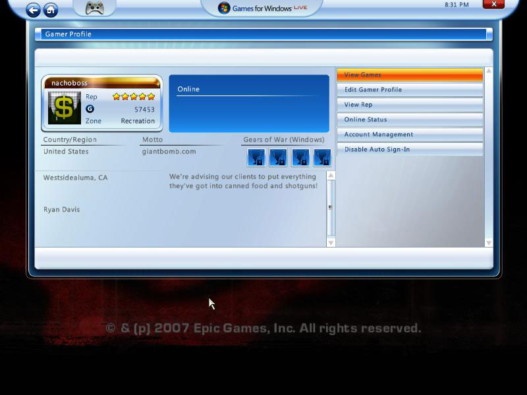The image size is (527, 395).
Task: Select the third locked achievement trophy
Action: coord(300,158)
